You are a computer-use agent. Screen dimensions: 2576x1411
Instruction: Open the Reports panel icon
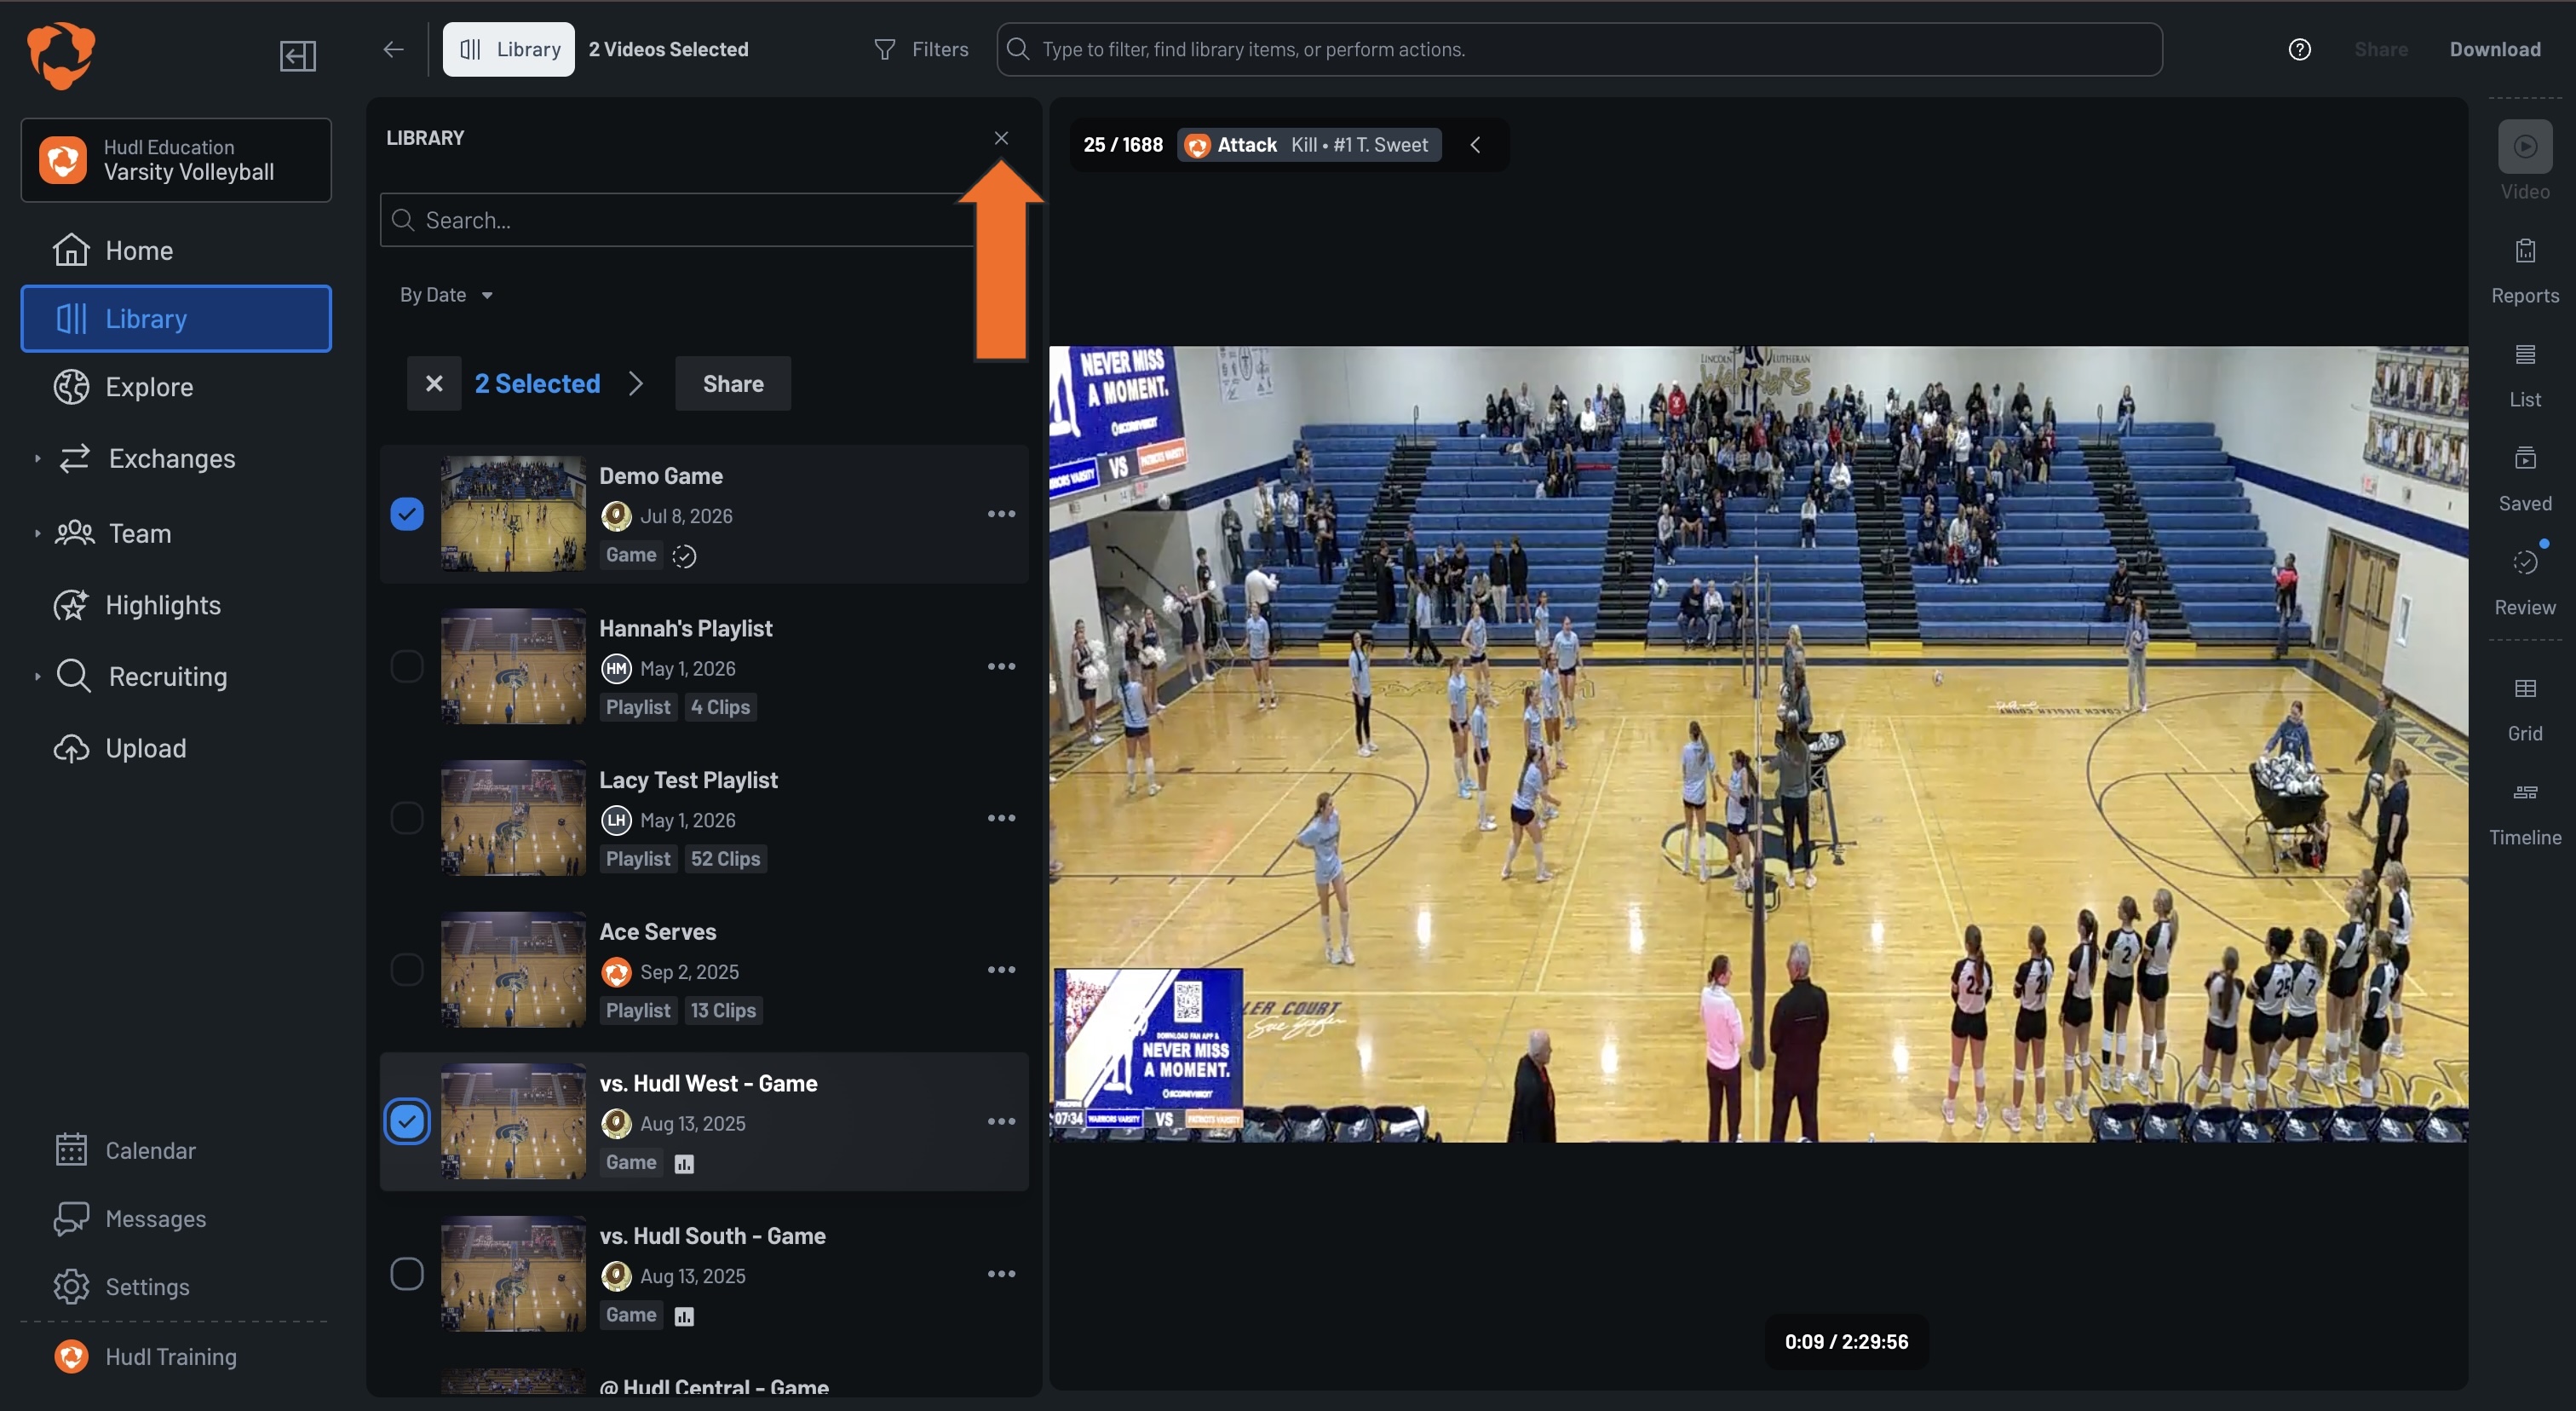coord(2525,251)
